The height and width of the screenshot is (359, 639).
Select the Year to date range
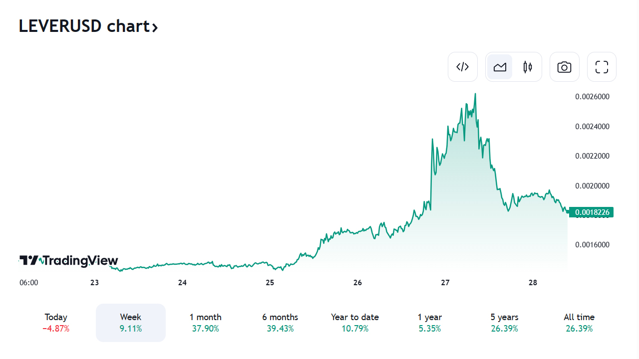[x=354, y=323]
